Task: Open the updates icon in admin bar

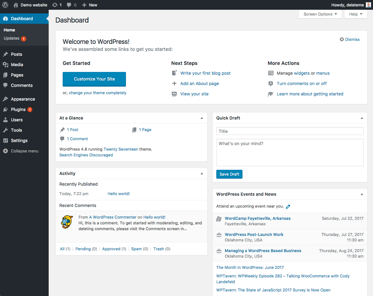Action: tap(55, 5)
